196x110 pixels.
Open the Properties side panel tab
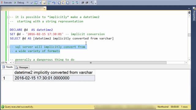coord(194,14)
